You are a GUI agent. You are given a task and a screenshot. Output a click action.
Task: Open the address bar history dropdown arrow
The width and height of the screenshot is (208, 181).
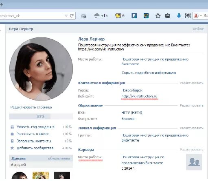pos(66,16)
